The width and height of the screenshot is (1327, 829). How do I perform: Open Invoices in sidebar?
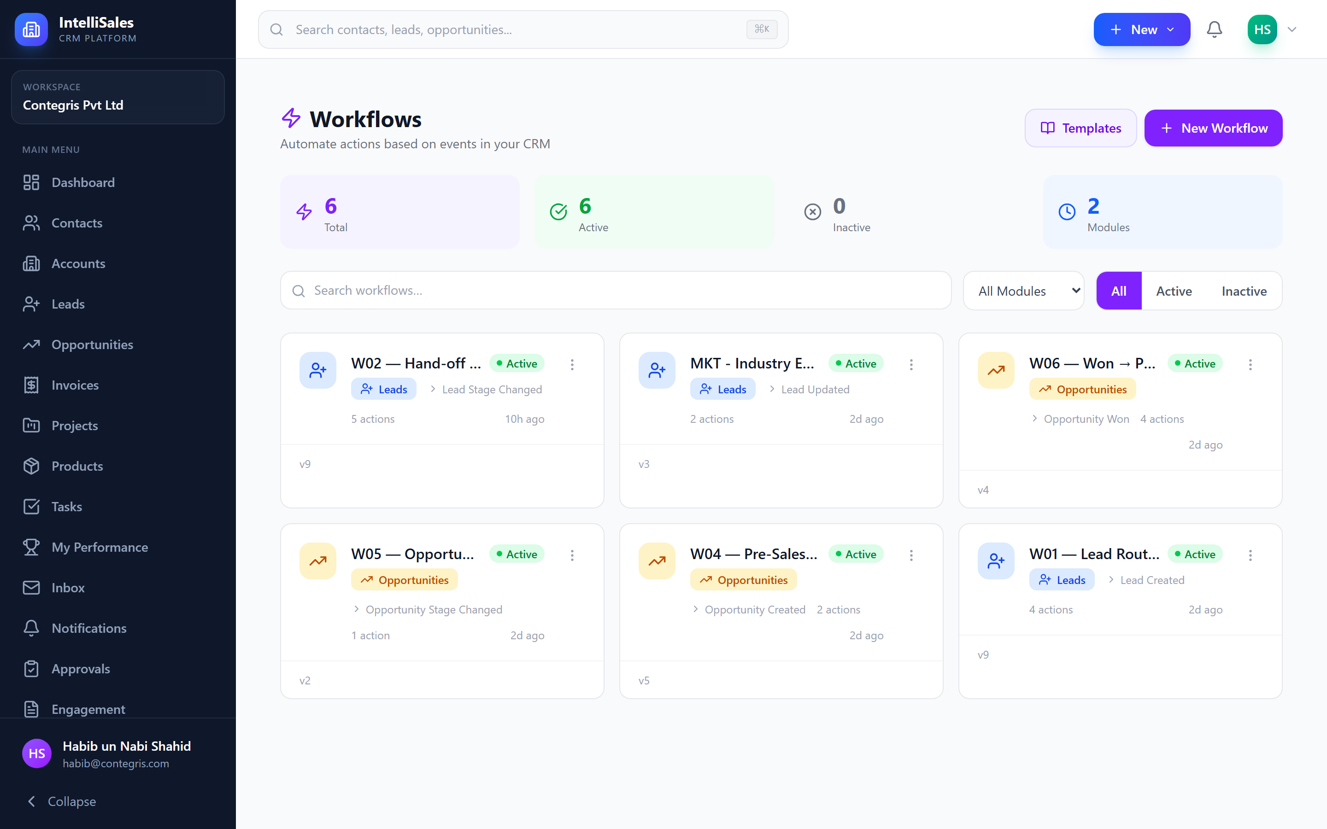pyautogui.click(x=118, y=385)
